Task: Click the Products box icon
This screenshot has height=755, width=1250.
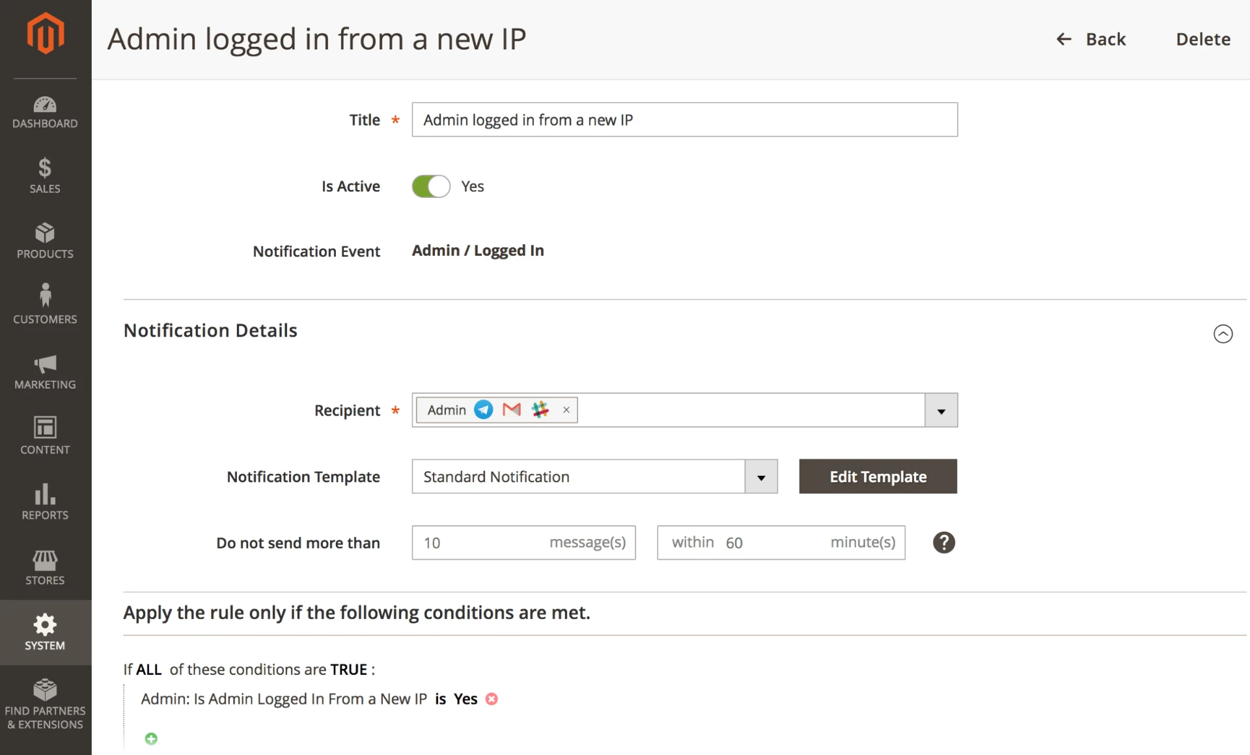Action: (x=45, y=233)
